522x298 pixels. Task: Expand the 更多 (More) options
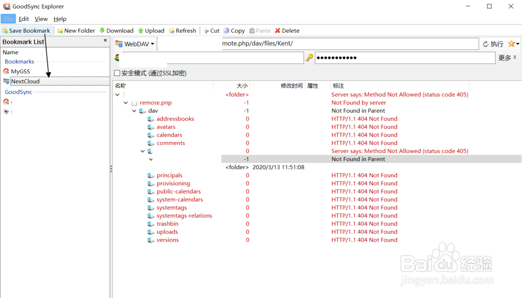click(x=507, y=58)
